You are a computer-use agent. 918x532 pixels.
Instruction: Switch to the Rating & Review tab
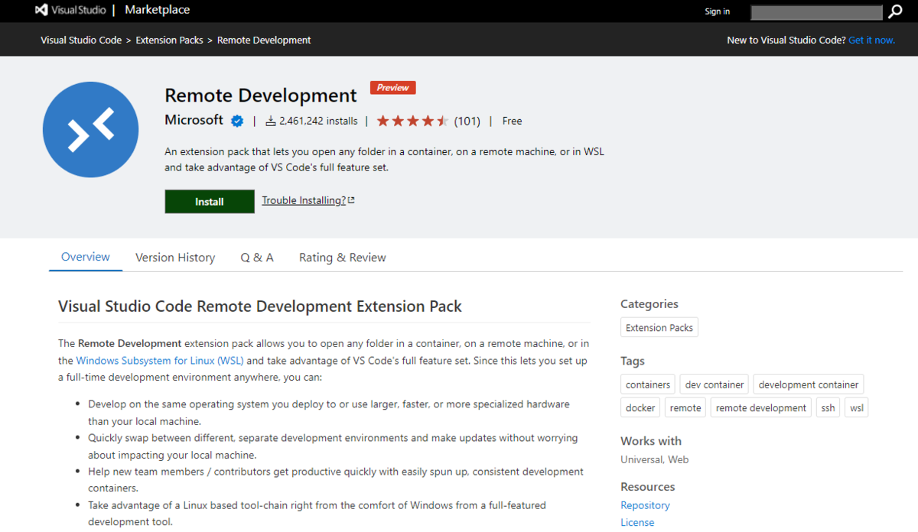(343, 258)
